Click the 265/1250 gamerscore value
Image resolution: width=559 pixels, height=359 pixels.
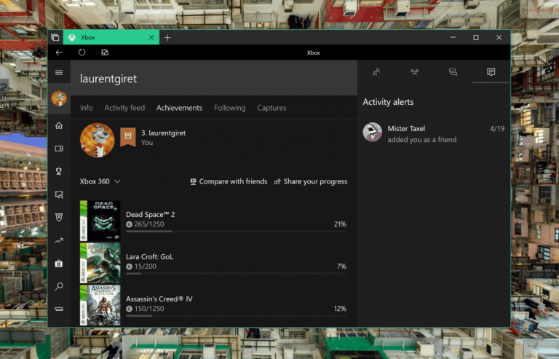click(149, 224)
